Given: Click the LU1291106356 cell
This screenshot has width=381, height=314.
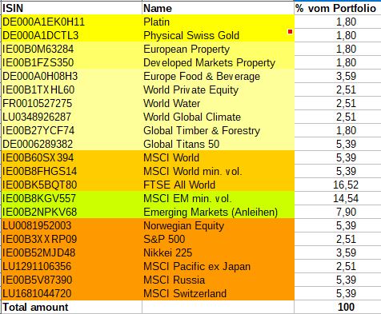Looking at the screenshot, I should [x=71, y=266].
